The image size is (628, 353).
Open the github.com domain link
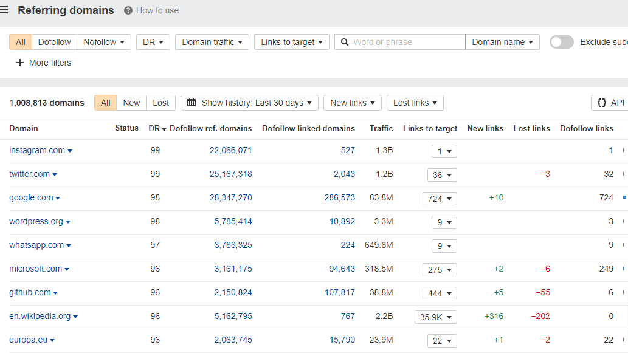pos(30,293)
